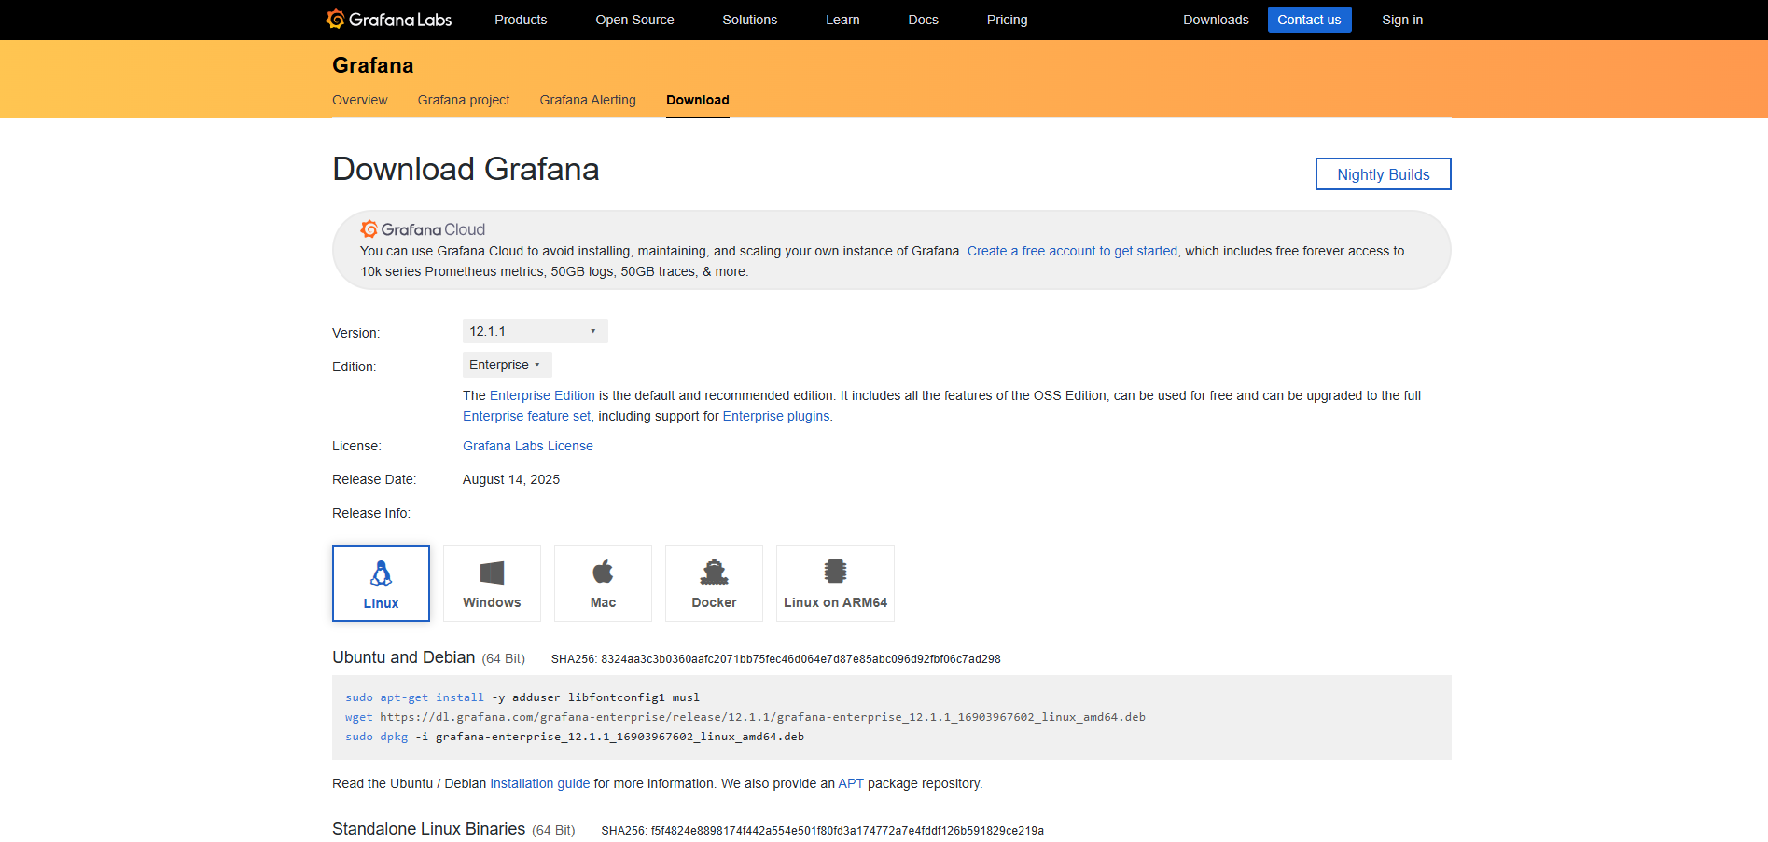Click the Contact us button
Viewport: 1768px width, 842px height.
click(x=1309, y=19)
